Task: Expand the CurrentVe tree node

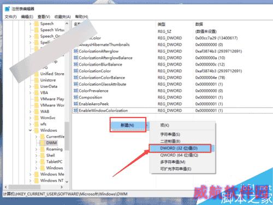Action: point(36,137)
